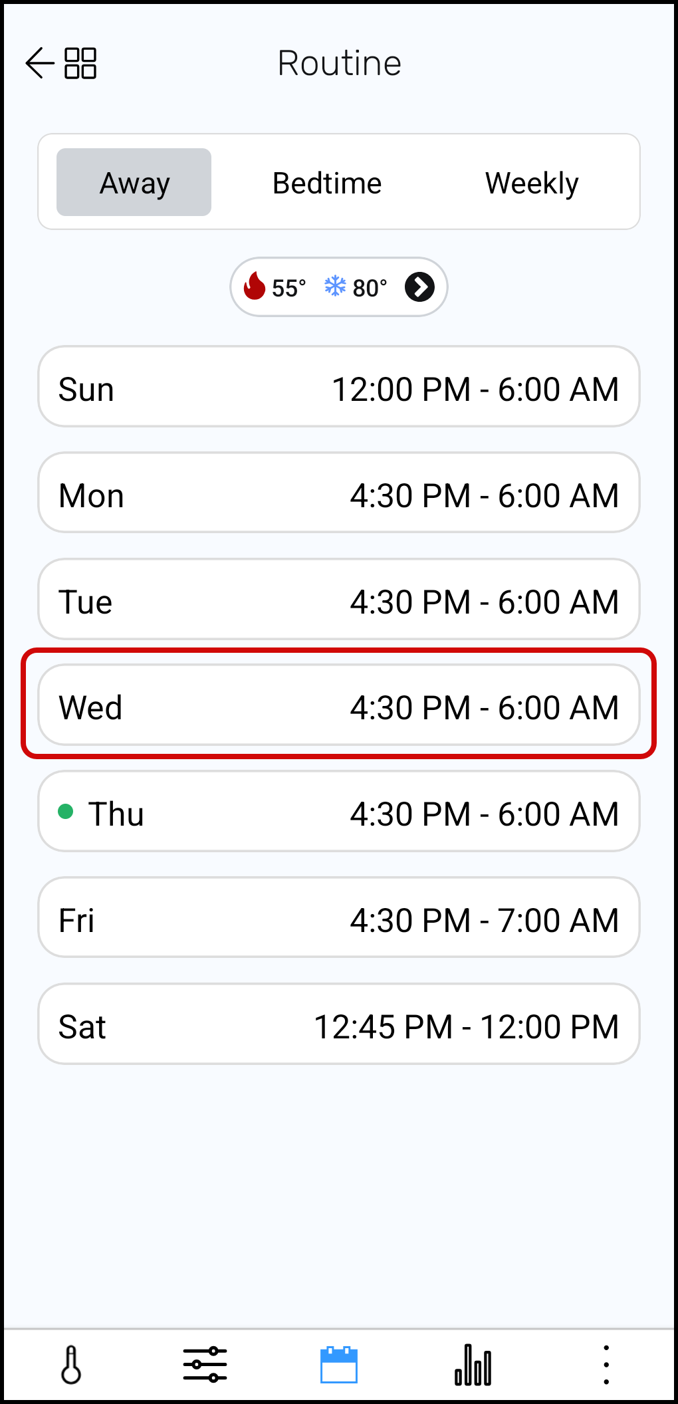Screen dimensions: 678x1404
Task: Open the bar chart statistics icon
Action: coord(473,1365)
